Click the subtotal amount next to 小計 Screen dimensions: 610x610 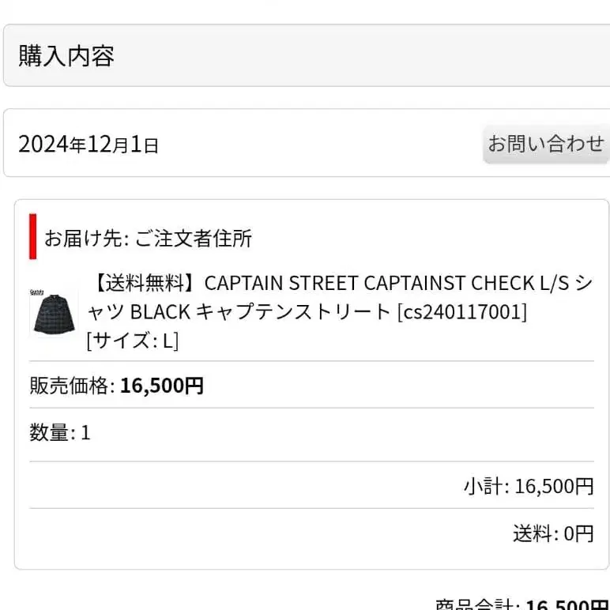pyautogui.click(x=554, y=486)
